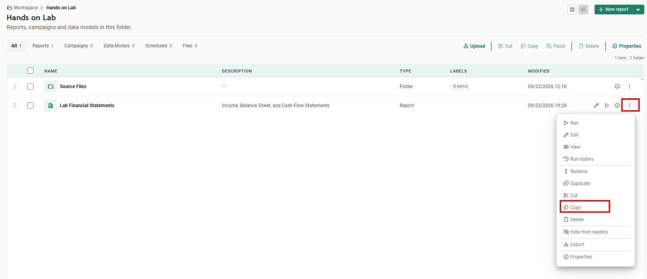
Task: Choose Duplicate from the context menu
Action: (x=595, y=184)
